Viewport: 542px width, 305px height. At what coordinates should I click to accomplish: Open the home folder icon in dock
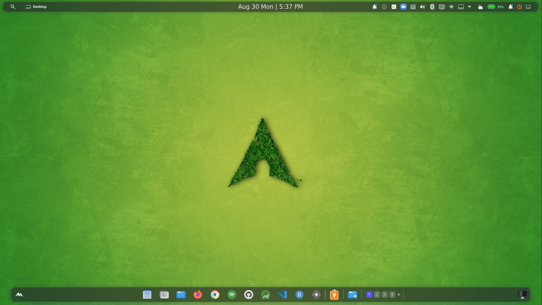coord(352,295)
